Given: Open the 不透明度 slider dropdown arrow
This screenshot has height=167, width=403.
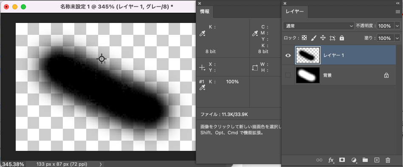Looking at the screenshot, I should [x=397, y=26].
